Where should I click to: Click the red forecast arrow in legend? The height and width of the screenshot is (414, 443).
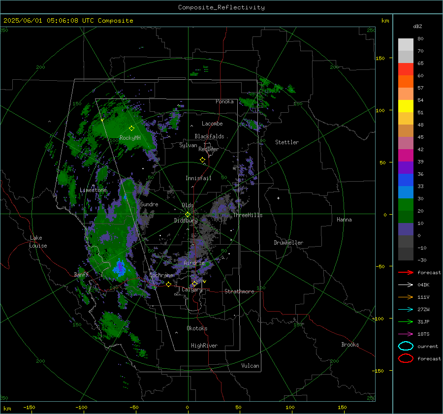pos(406,272)
